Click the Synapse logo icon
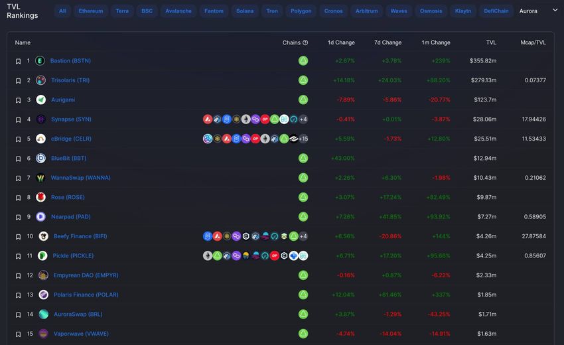Image resolution: width=564 pixels, height=345 pixels. pos(40,119)
